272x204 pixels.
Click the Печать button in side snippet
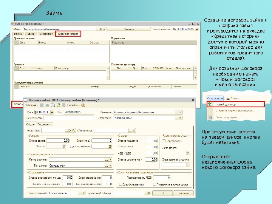[233, 98]
